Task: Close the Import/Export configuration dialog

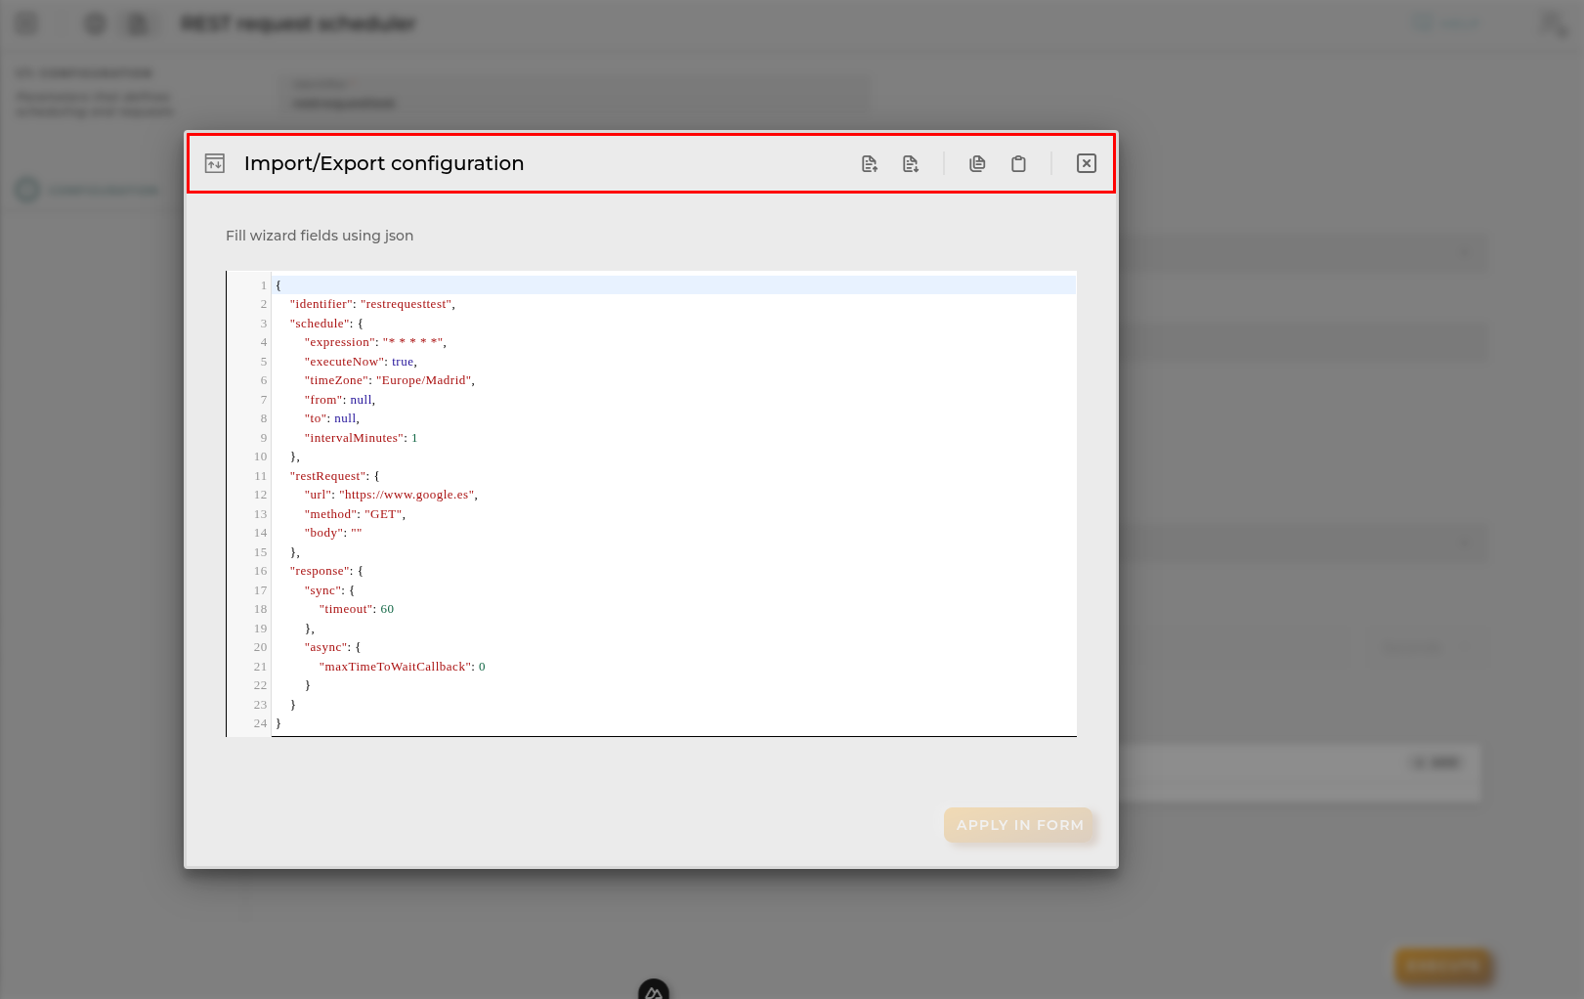Action: (1087, 163)
